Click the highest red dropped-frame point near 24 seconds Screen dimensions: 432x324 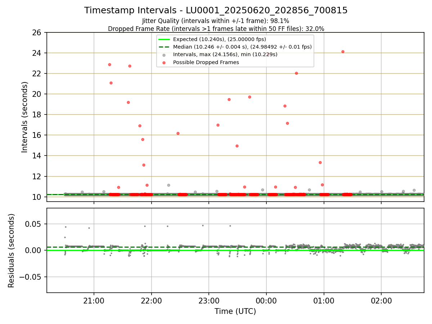point(343,51)
